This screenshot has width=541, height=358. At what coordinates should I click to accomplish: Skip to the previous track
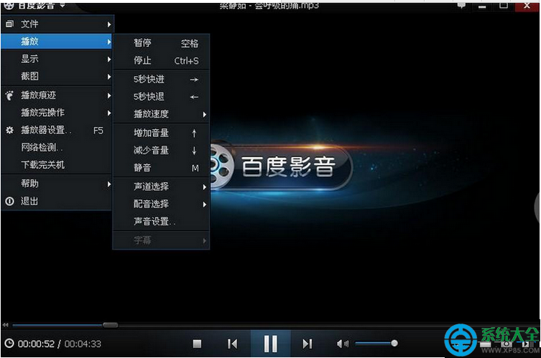pos(233,344)
